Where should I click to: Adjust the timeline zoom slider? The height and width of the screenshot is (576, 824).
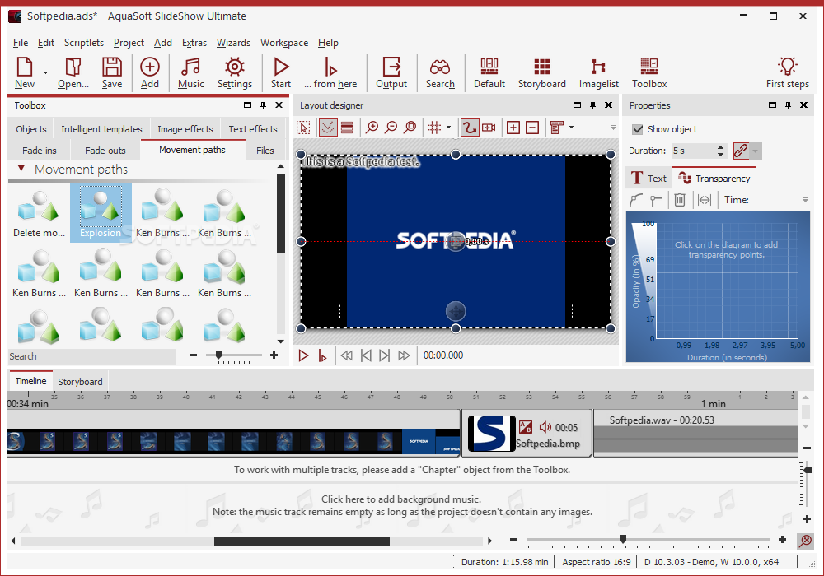point(623,539)
